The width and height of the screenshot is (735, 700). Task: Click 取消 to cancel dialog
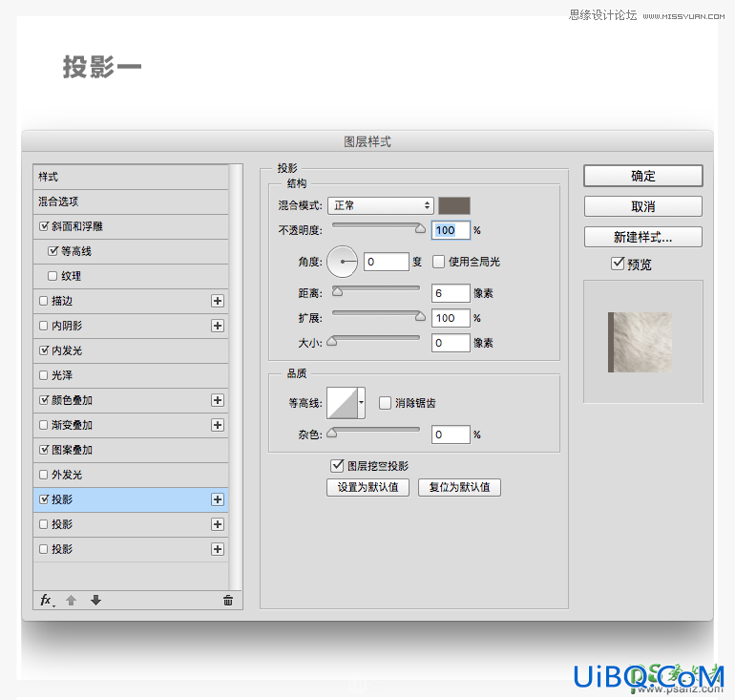(x=643, y=206)
